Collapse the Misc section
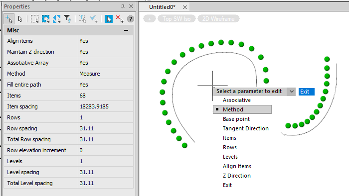Image resolution: width=349 pixels, height=196 pixels. click(126, 30)
